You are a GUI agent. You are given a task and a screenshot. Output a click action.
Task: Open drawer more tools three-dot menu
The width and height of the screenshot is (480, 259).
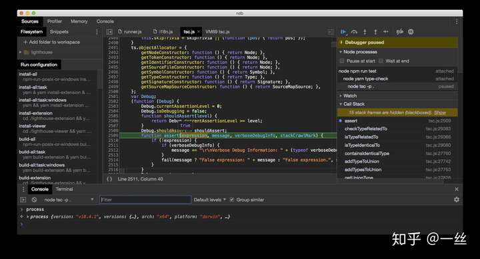tap(23, 189)
